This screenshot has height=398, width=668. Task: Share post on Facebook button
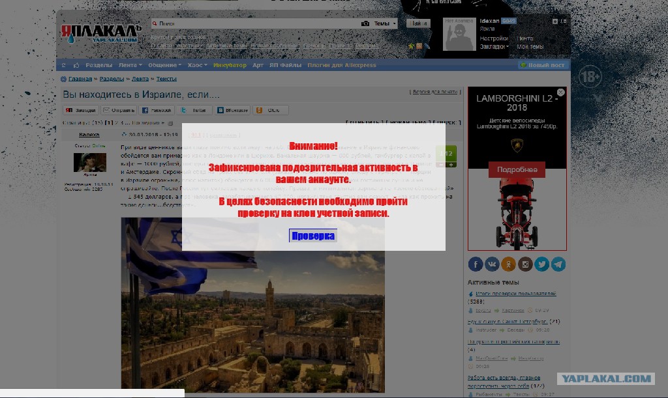157,110
